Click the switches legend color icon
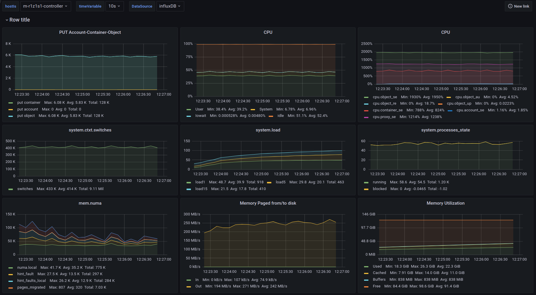The height and width of the screenshot is (295, 536). click(x=11, y=189)
